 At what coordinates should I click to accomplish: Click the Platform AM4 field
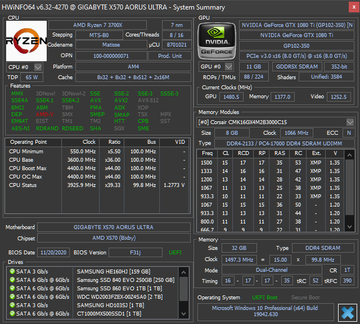133,67
